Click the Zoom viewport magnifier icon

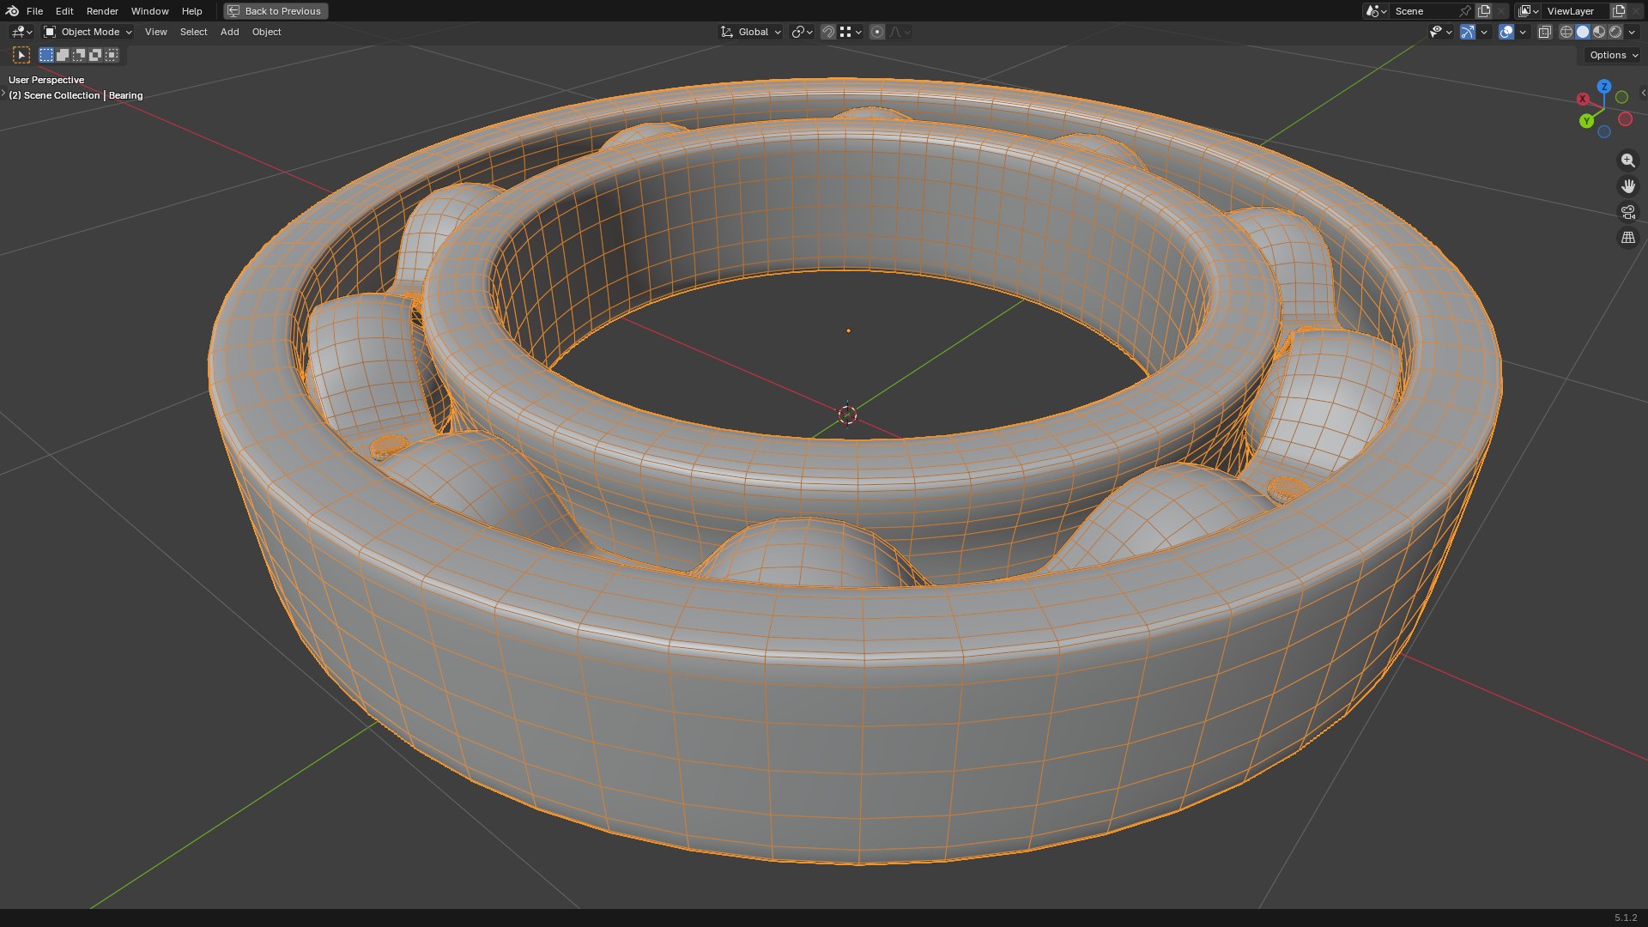(x=1627, y=161)
